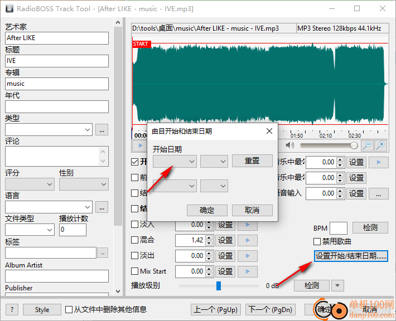Click the BPM input box
396x321 pixels.
coord(339,228)
